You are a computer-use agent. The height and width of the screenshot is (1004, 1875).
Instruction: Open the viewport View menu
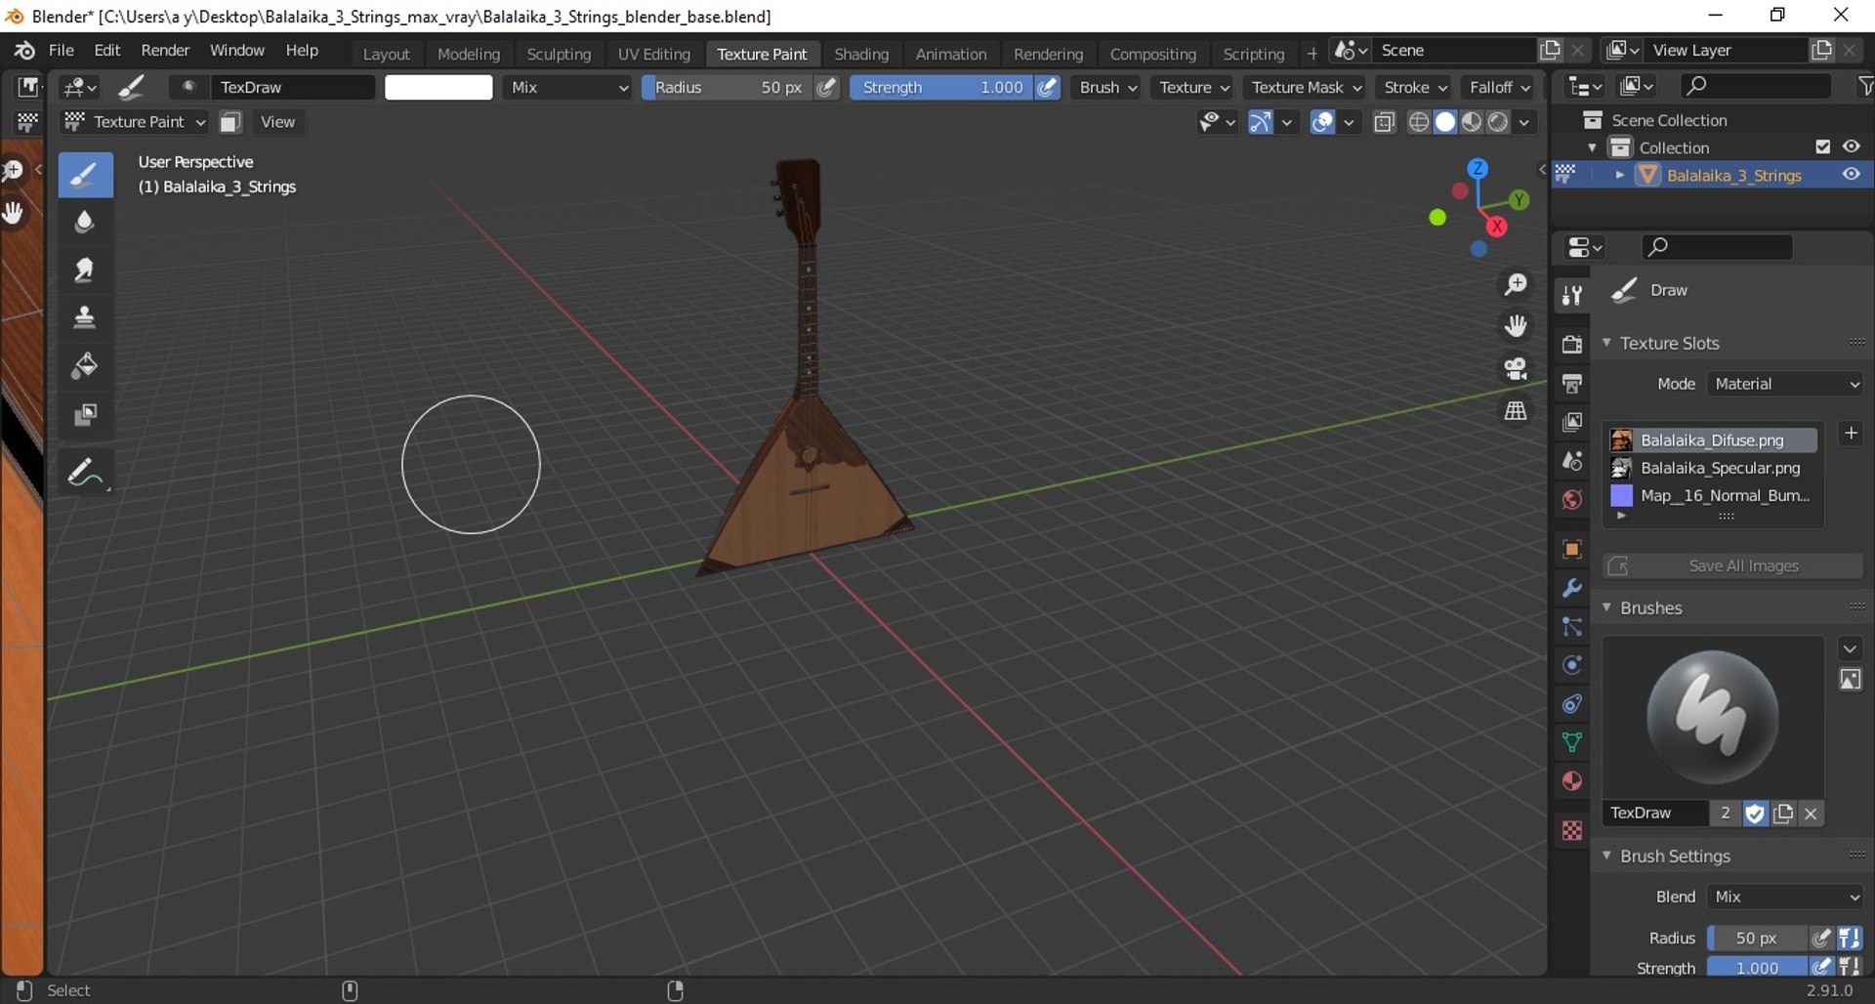(277, 122)
